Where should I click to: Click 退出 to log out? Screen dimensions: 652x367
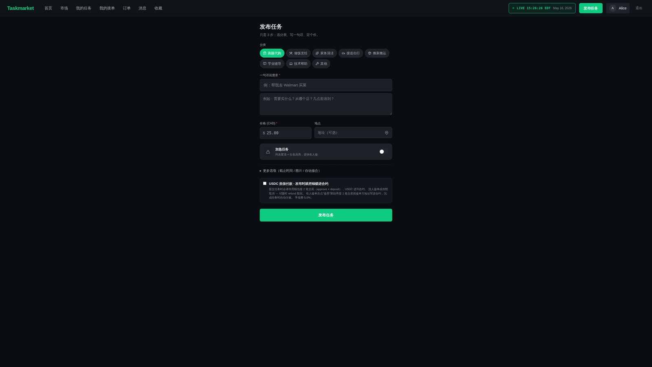point(639,8)
